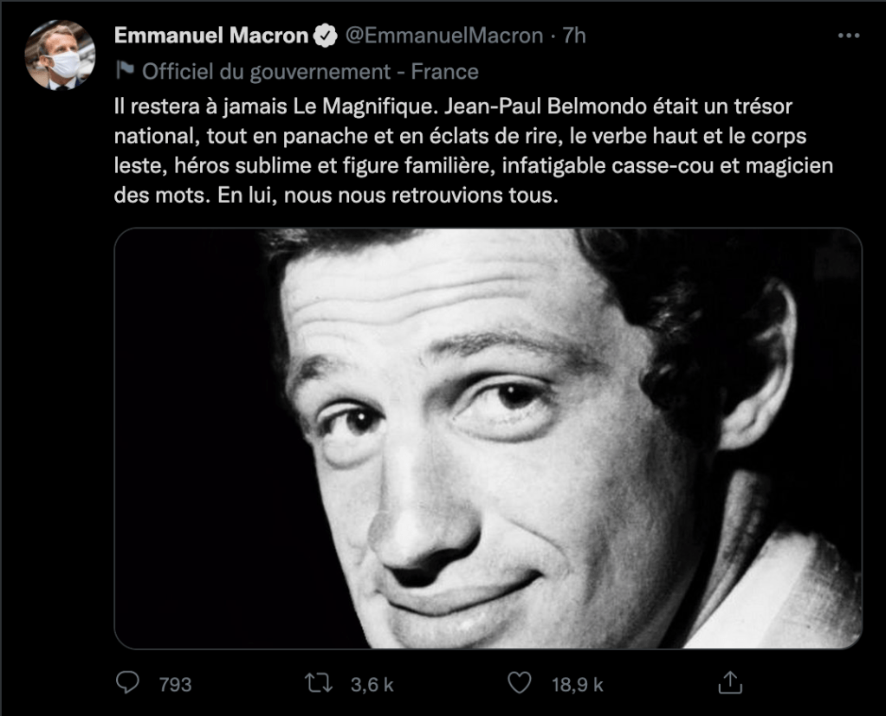Click the 7h timestamp
This screenshot has height=716, width=886.
(x=574, y=36)
